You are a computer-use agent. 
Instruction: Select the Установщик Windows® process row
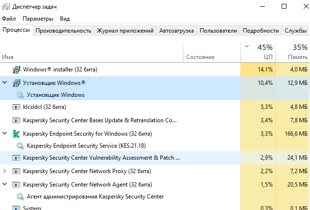click(x=155, y=83)
